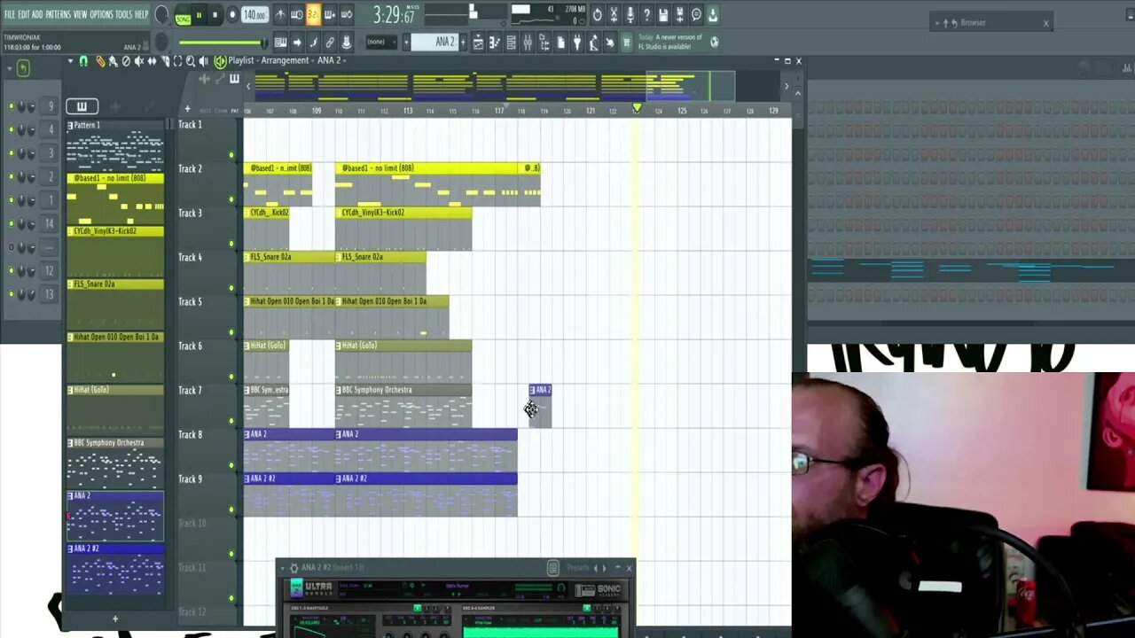
Task: Select the Zoom magnifier tool in Playlist
Action: tap(191, 60)
